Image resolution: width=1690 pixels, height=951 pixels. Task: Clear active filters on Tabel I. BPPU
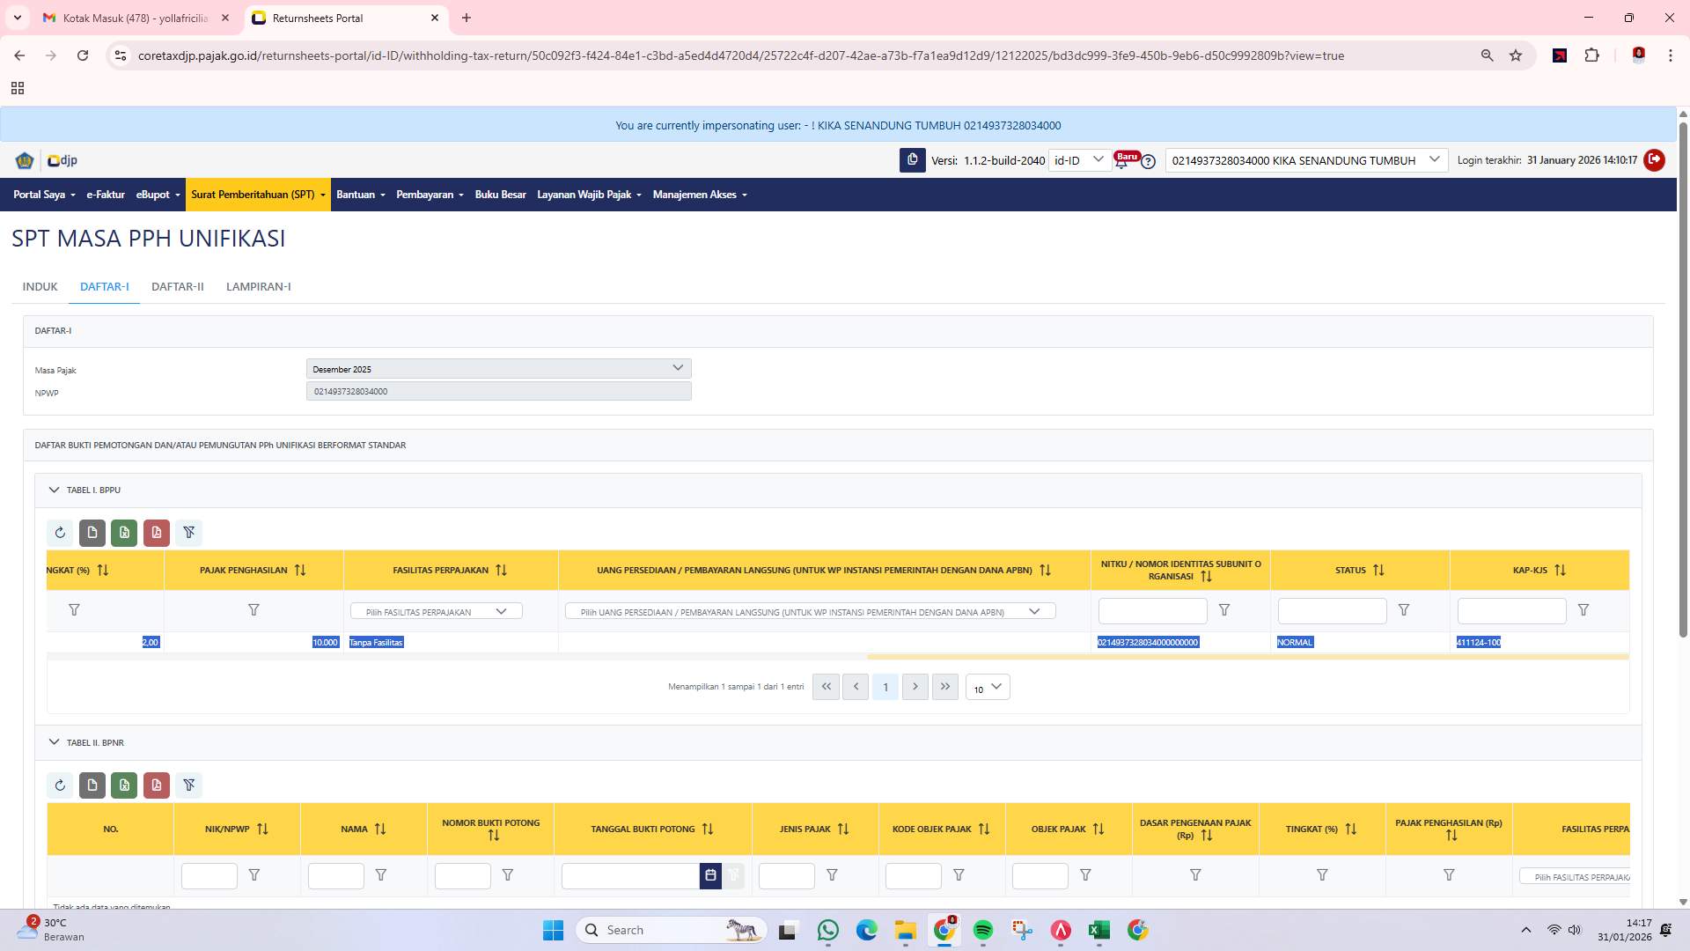click(189, 533)
